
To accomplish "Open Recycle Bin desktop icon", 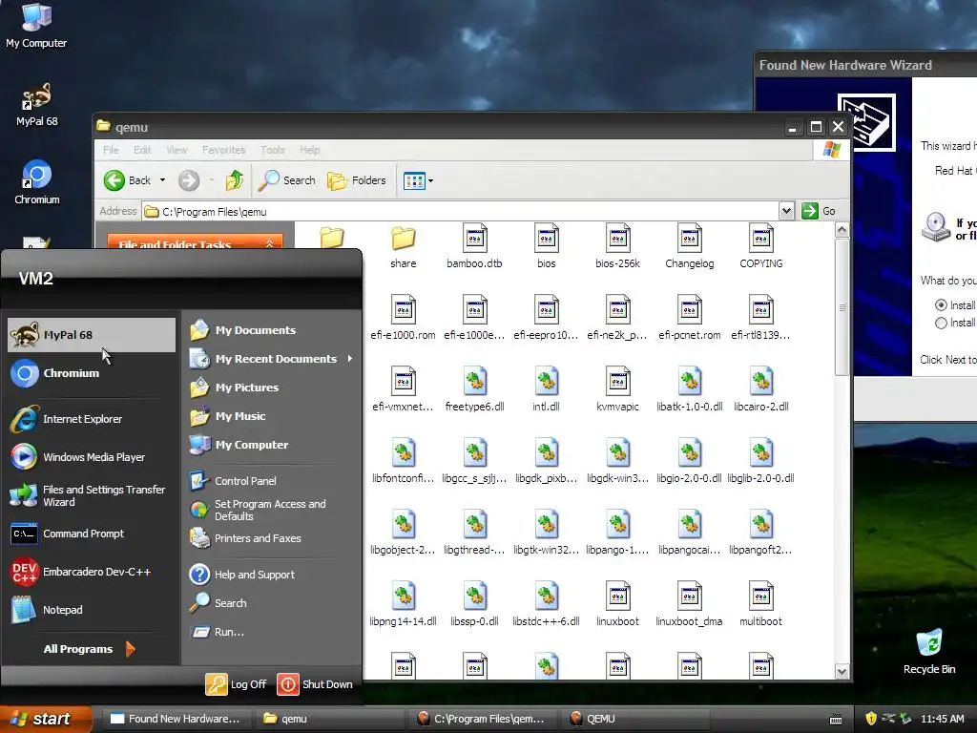I will click(x=929, y=651).
